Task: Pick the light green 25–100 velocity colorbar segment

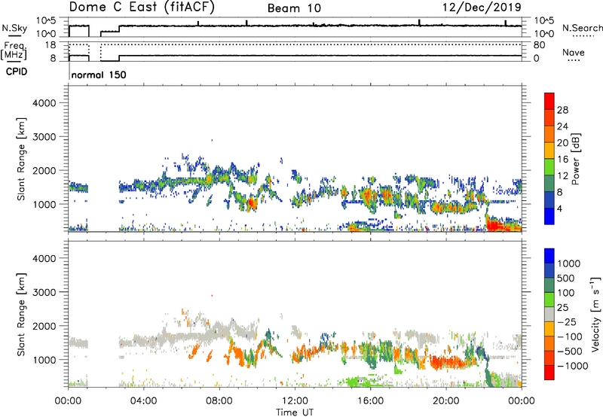Action: pos(549,300)
